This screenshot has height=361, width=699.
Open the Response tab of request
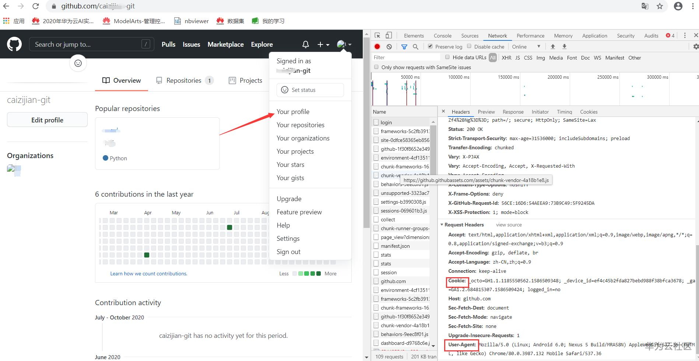click(x=513, y=112)
